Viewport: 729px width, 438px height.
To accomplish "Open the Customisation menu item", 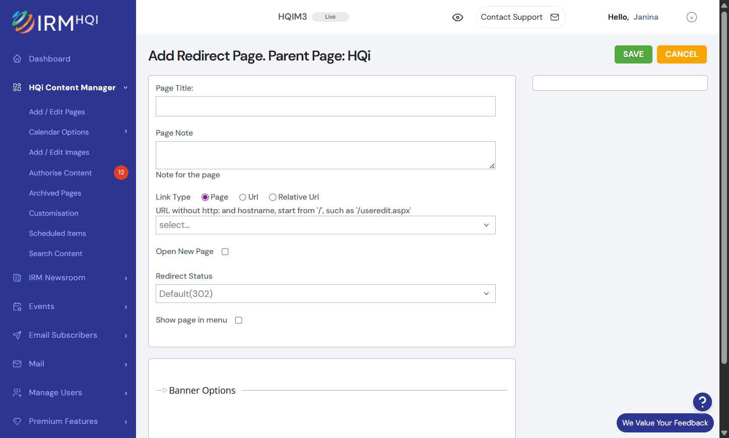I will click(54, 213).
